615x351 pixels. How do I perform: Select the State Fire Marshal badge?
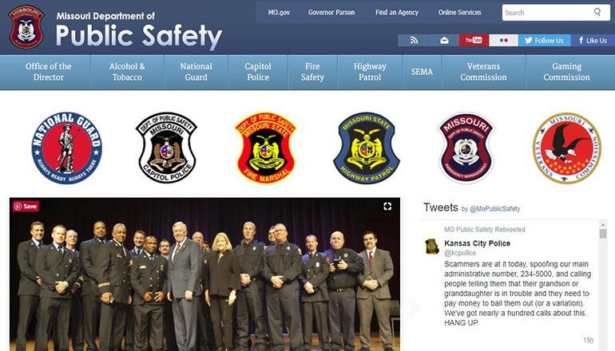tap(266, 148)
